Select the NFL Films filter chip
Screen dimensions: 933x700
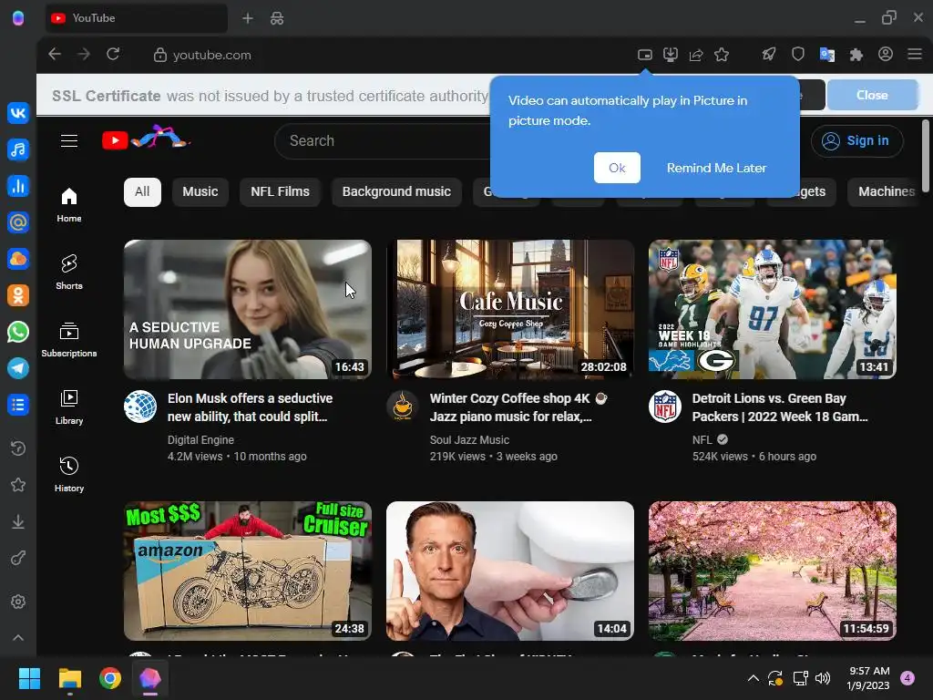pyautogui.click(x=281, y=191)
